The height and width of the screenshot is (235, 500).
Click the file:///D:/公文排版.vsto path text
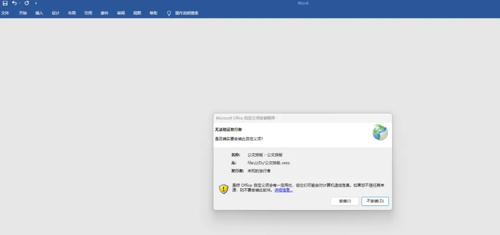269,163
